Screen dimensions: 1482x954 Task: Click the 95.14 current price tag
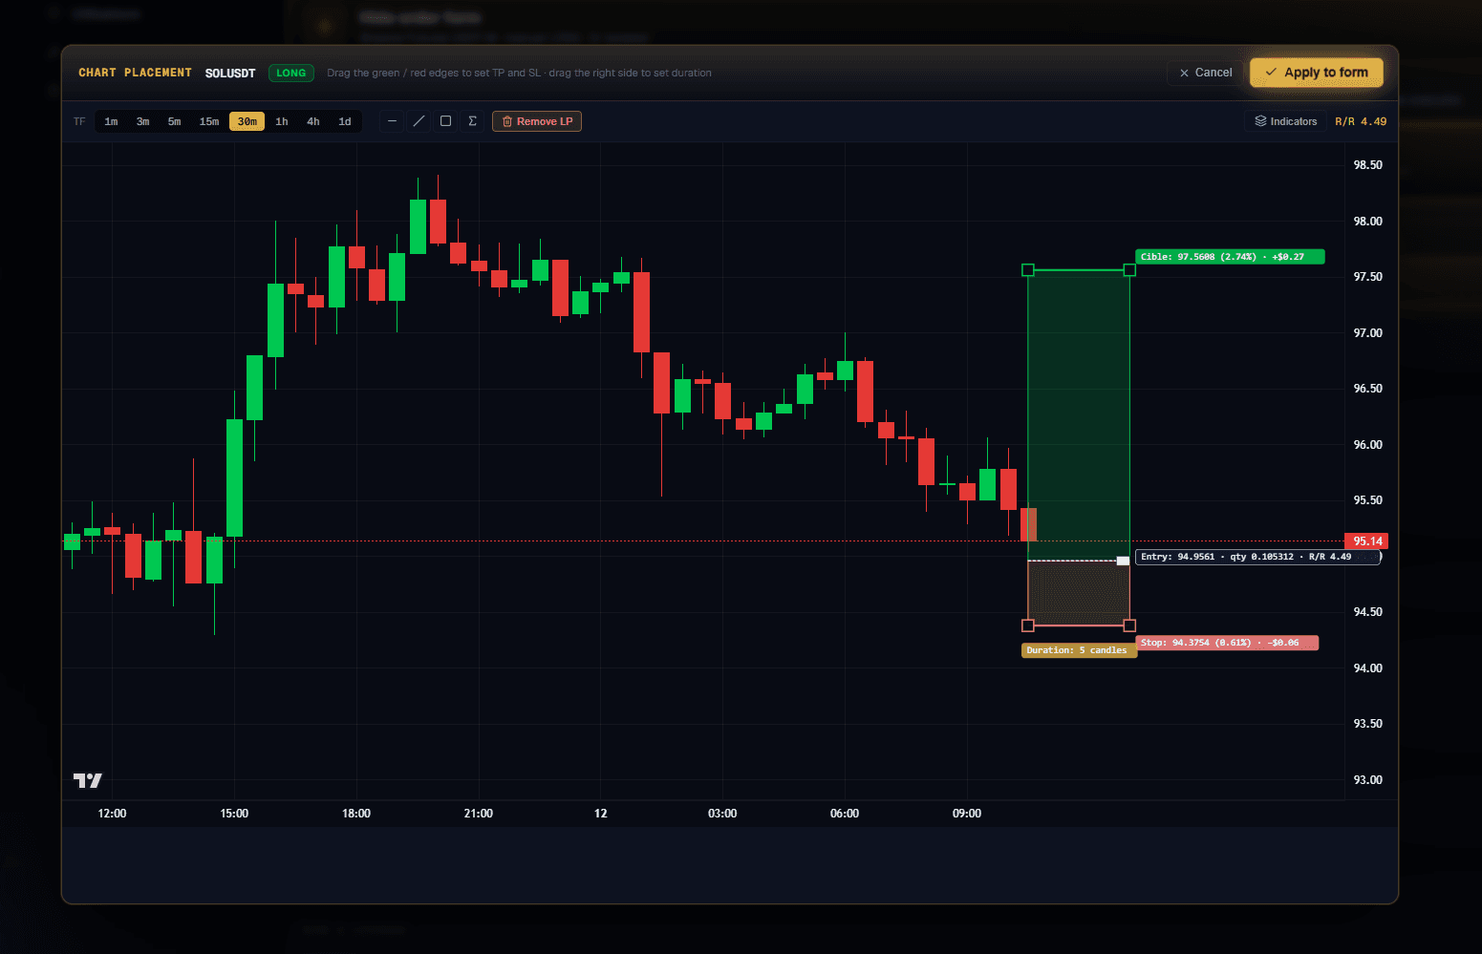pyautogui.click(x=1367, y=541)
